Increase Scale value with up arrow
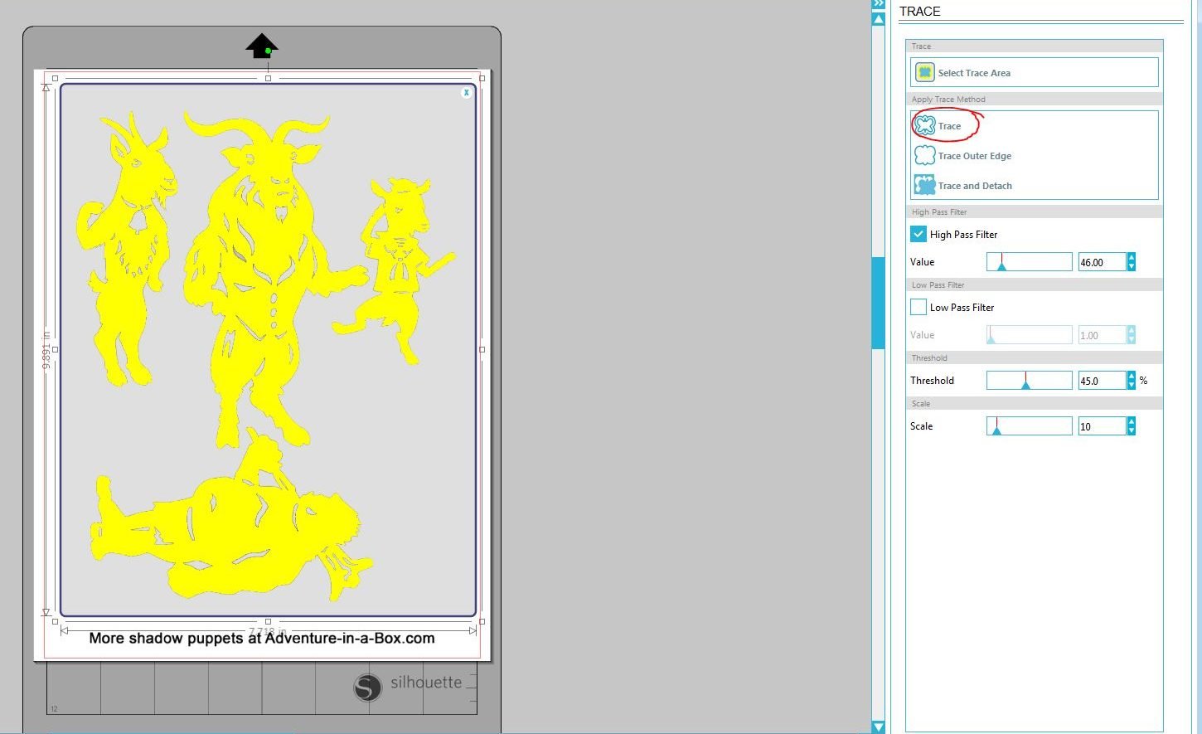 coord(1132,422)
